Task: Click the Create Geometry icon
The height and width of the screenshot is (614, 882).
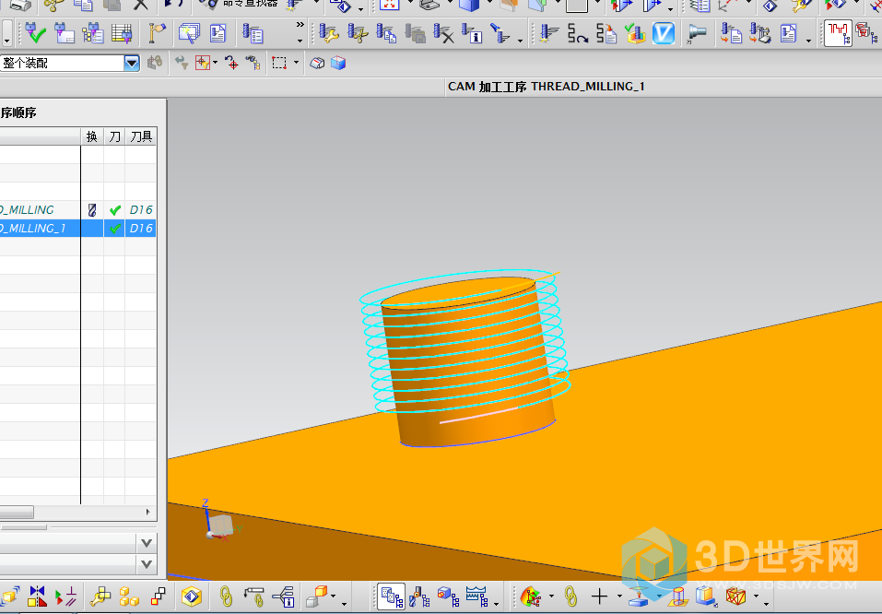Action: (x=93, y=34)
